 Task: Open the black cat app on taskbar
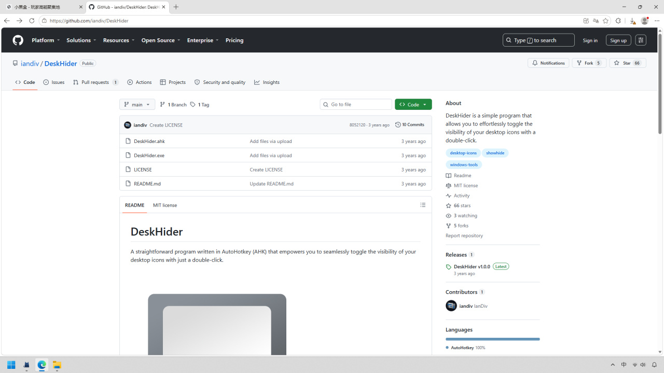coord(26,365)
